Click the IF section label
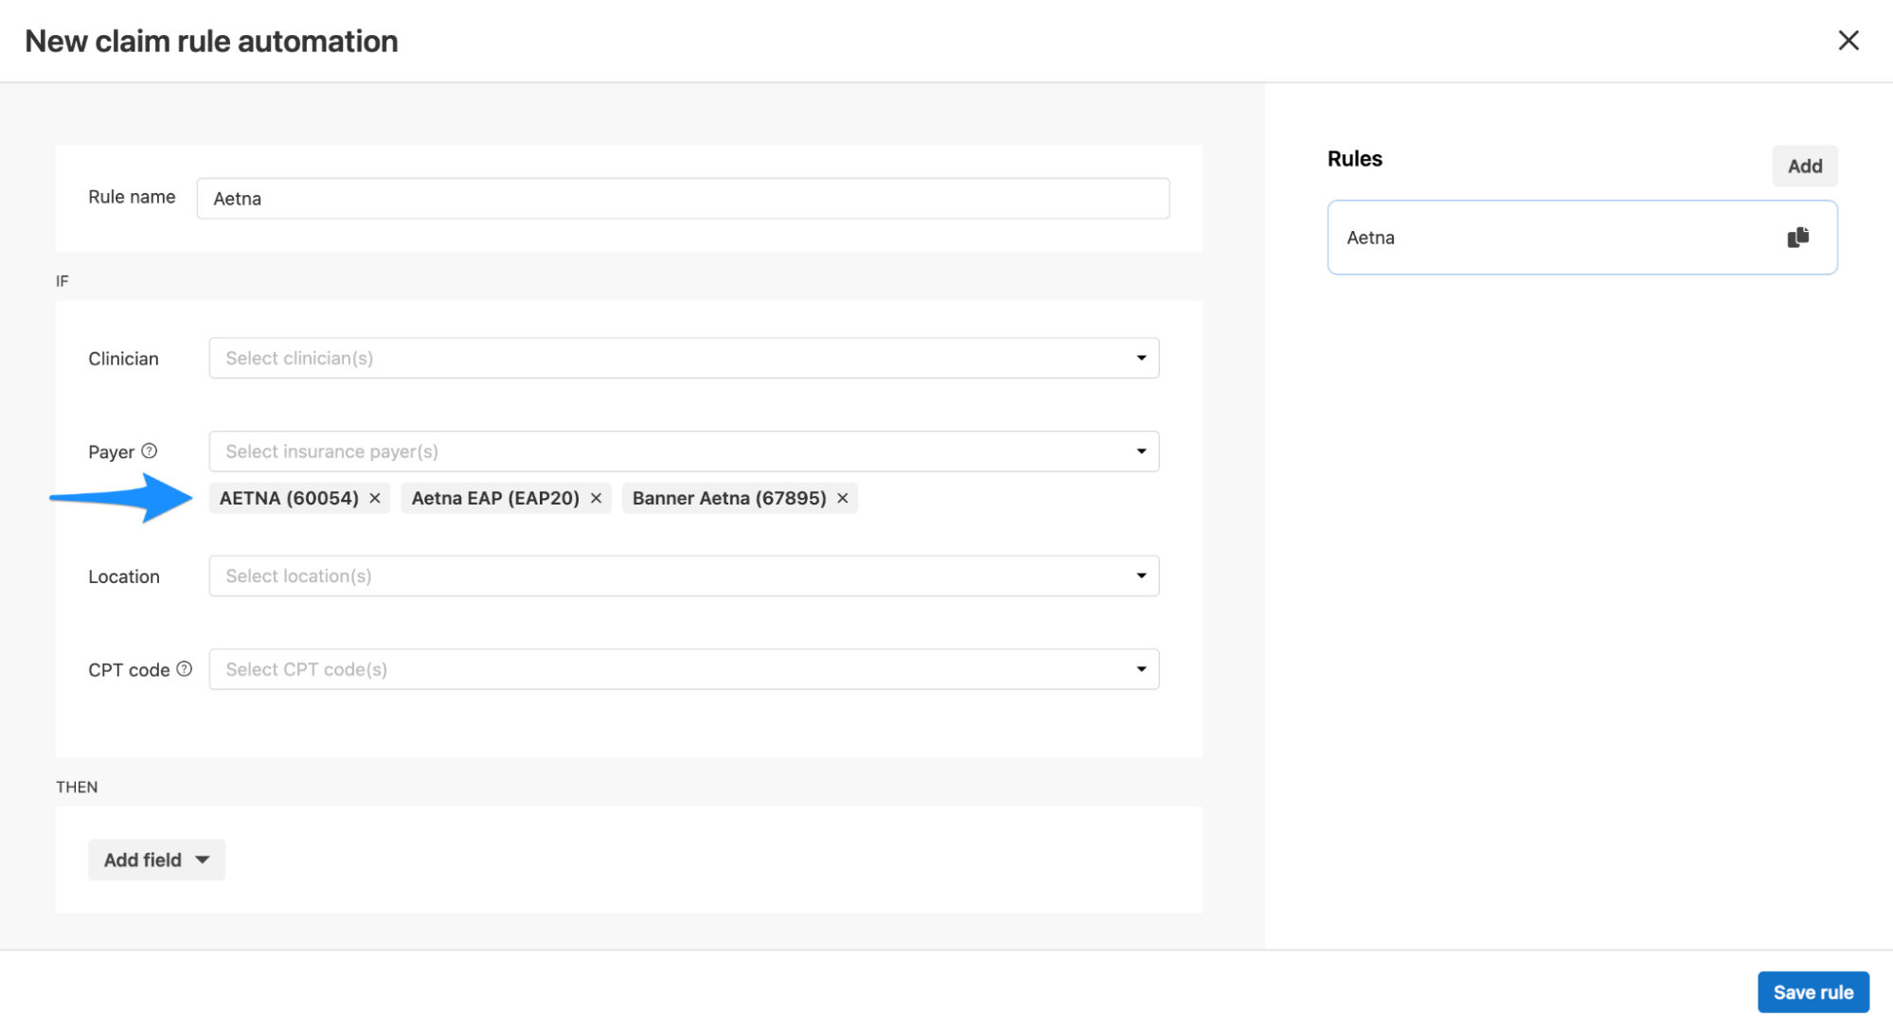 (63, 281)
